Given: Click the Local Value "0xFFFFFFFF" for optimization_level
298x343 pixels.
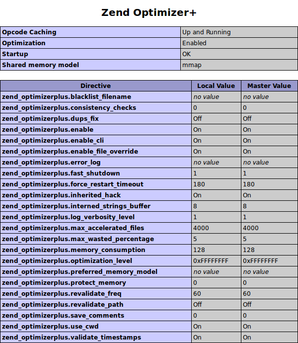Looking at the screenshot, I should 211,261.
